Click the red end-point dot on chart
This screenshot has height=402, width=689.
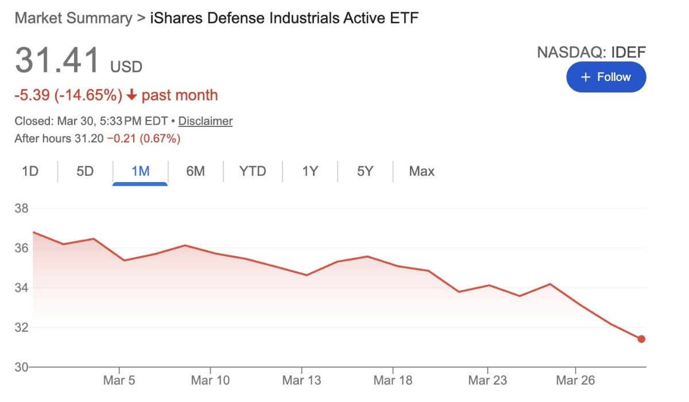pyautogui.click(x=641, y=339)
